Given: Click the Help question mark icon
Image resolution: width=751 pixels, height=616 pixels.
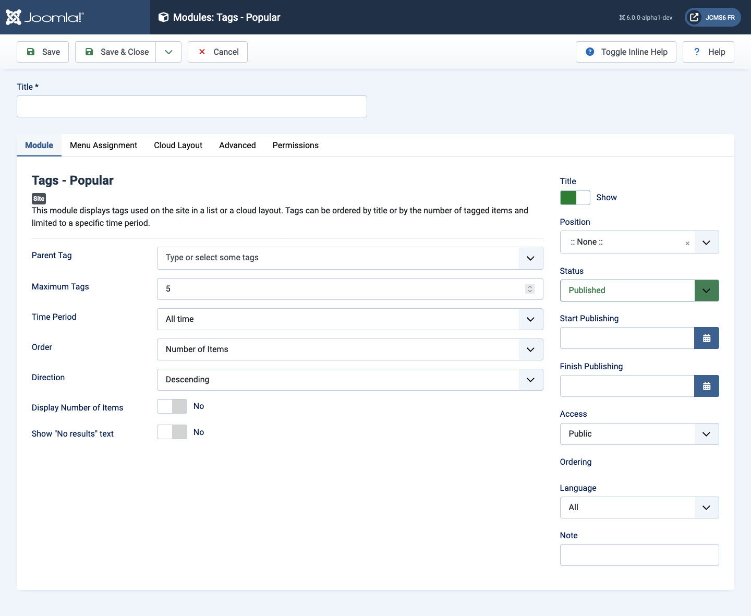Looking at the screenshot, I should [697, 52].
